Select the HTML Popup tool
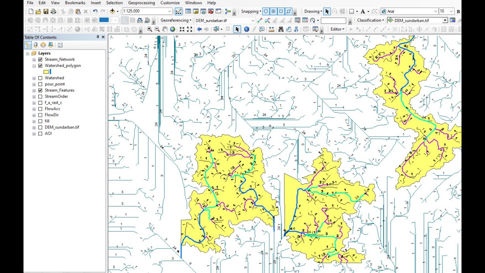Image resolution: width=485 pixels, height=273 pixels. pyautogui.click(x=262, y=29)
